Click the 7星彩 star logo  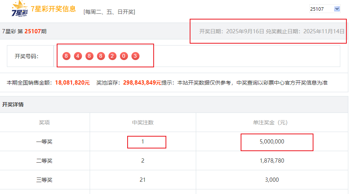coord(19,9)
